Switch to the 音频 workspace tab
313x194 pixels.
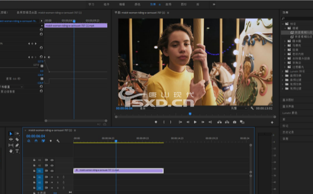coord(168,4)
